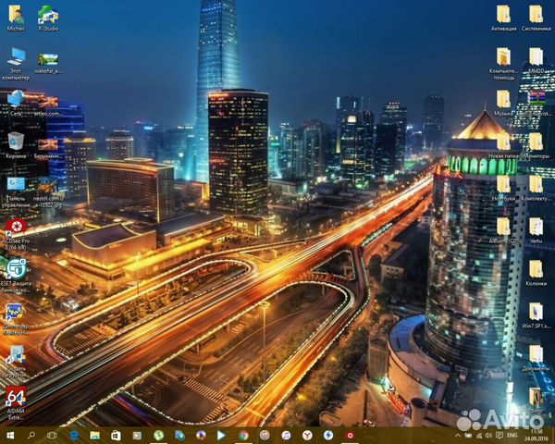Open File Explorer from taskbar
The image size is (555, 444).
pyautogui.click(x=95, y=435)
